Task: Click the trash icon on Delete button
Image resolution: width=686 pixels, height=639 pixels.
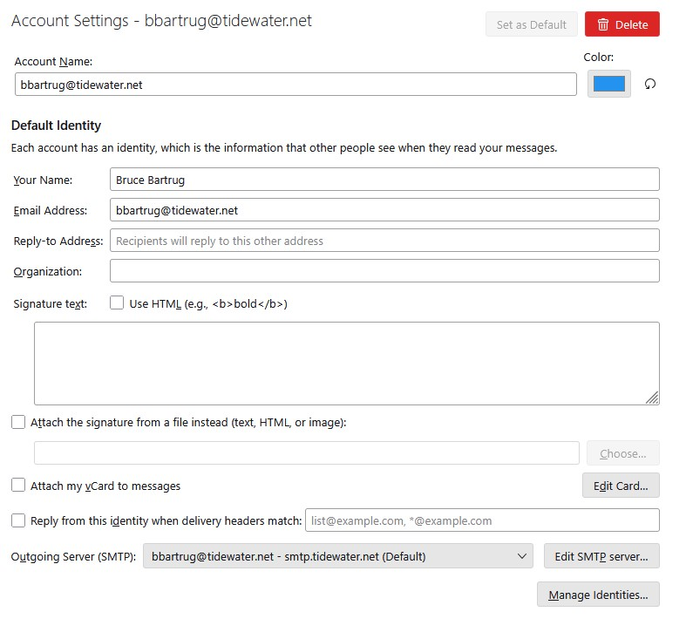Action: [x=602, y=24]
